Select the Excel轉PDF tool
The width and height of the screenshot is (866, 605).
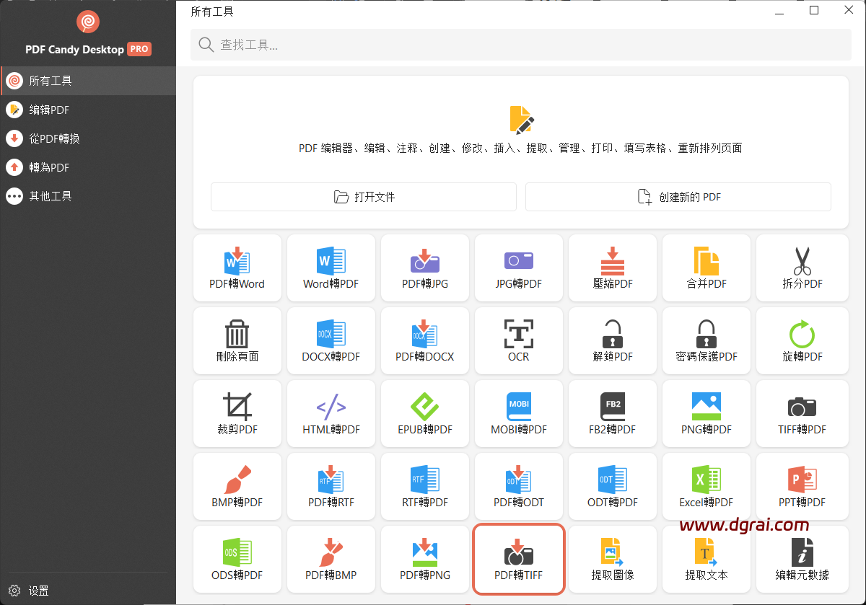[x=706, y=486]
